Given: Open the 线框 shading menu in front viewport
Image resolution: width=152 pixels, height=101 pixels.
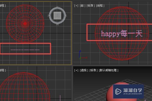Looking at the screenshot, I should click(100, 6).
